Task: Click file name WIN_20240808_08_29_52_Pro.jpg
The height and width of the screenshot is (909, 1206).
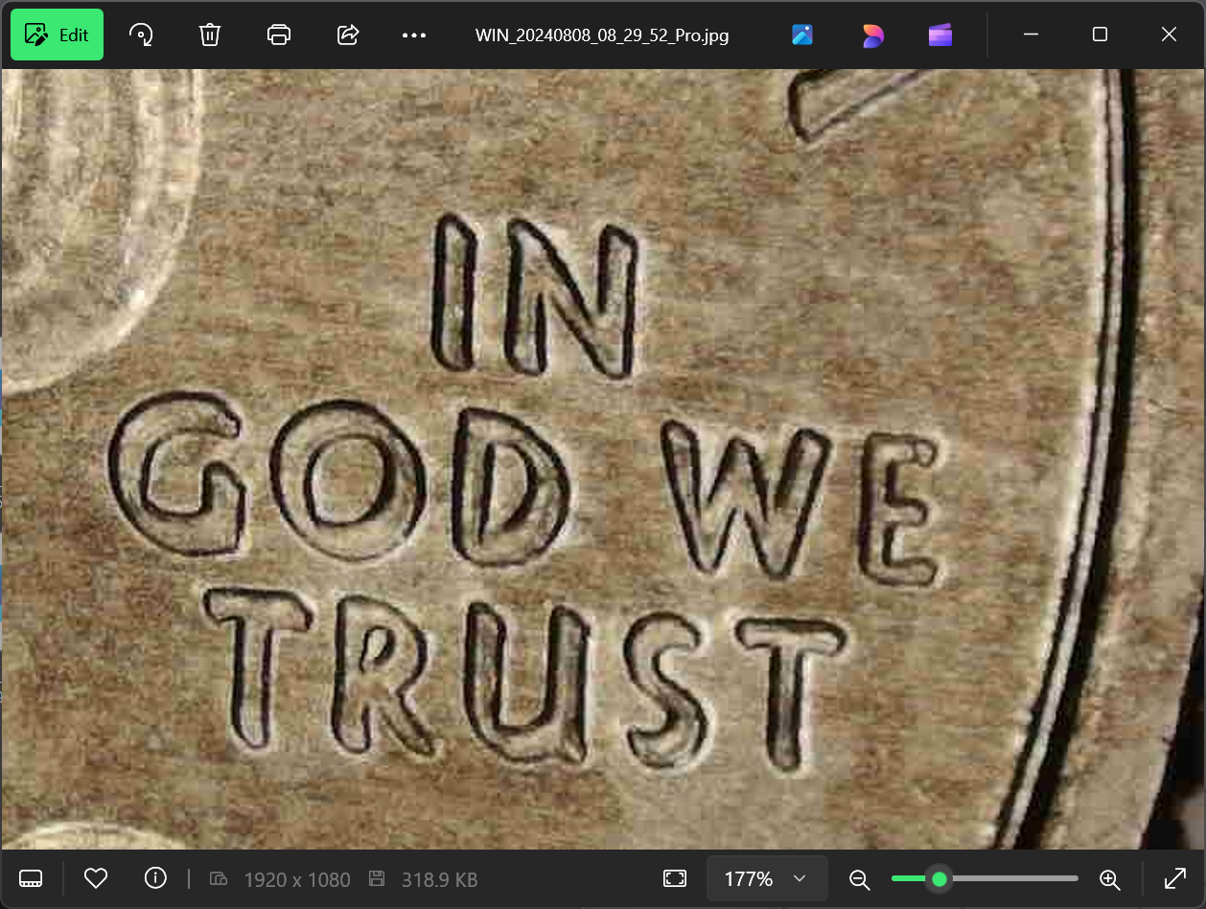Action: point(602,35)
